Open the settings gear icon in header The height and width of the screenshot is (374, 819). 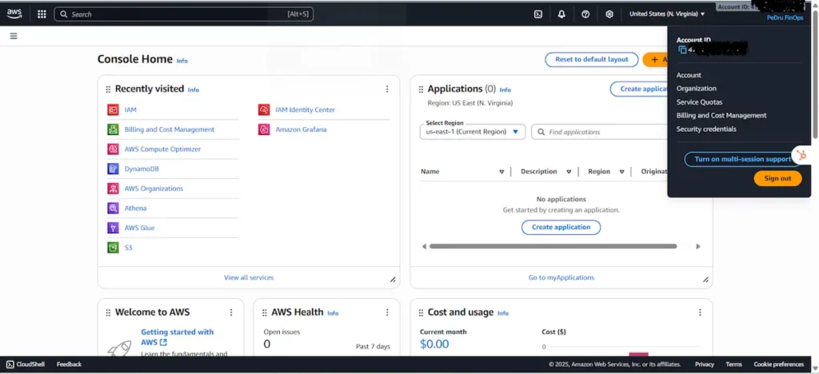[x=609, y=14]
